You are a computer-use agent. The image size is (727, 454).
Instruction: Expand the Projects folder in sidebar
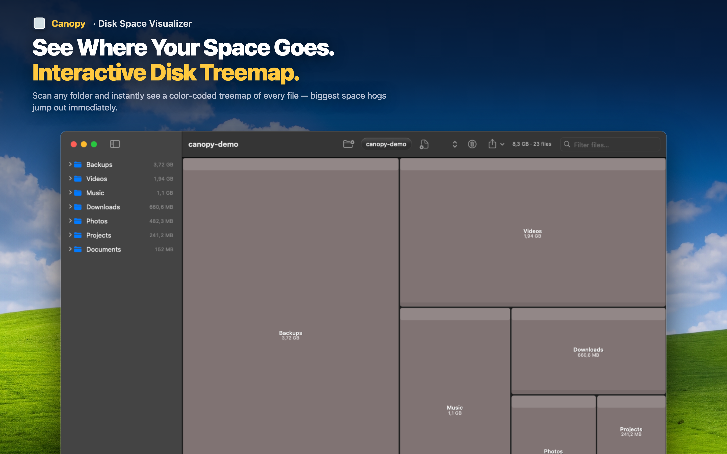pos(70,235)
